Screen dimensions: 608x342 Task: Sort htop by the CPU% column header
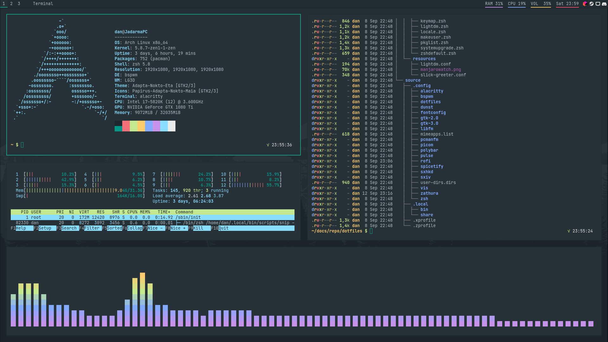click(132, 212)
